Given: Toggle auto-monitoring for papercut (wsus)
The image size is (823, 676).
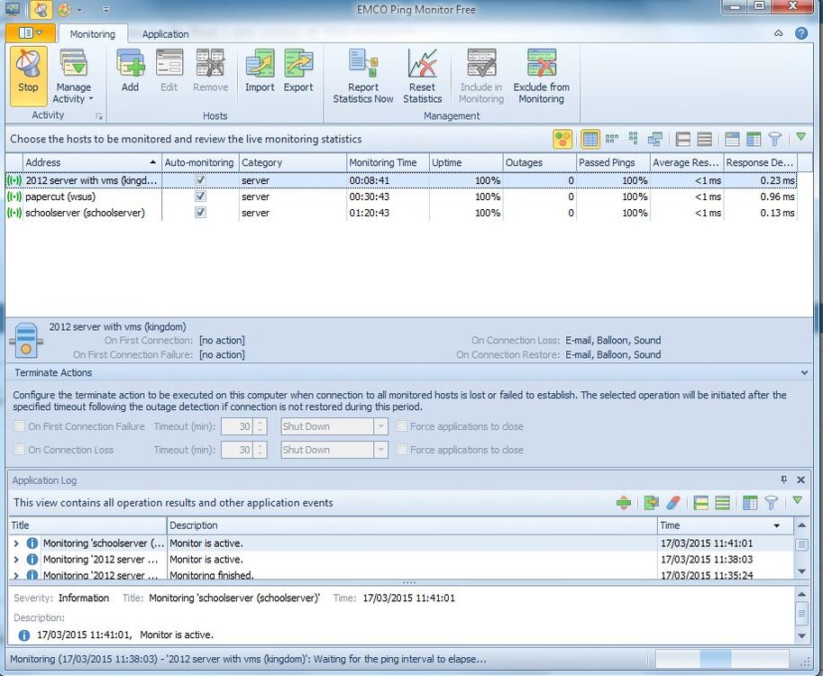Looking at the screenshot, I should click(x=200, y=196).
